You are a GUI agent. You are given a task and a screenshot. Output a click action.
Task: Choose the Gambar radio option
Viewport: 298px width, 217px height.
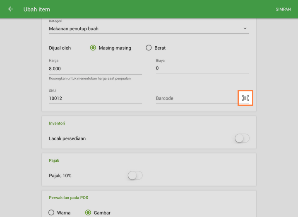(x=88, y=213)
